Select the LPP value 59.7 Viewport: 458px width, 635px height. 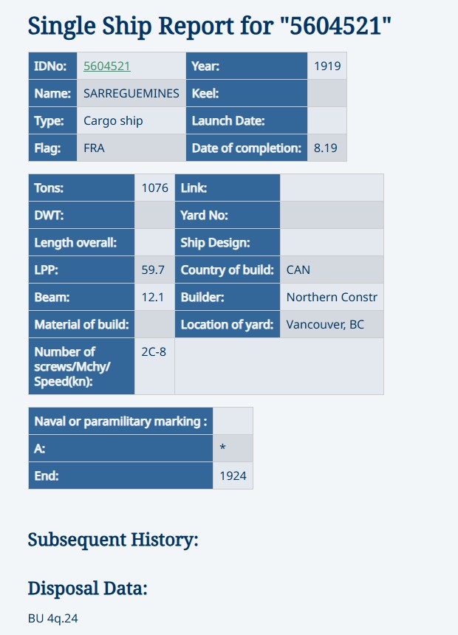[x=153, y=270]
